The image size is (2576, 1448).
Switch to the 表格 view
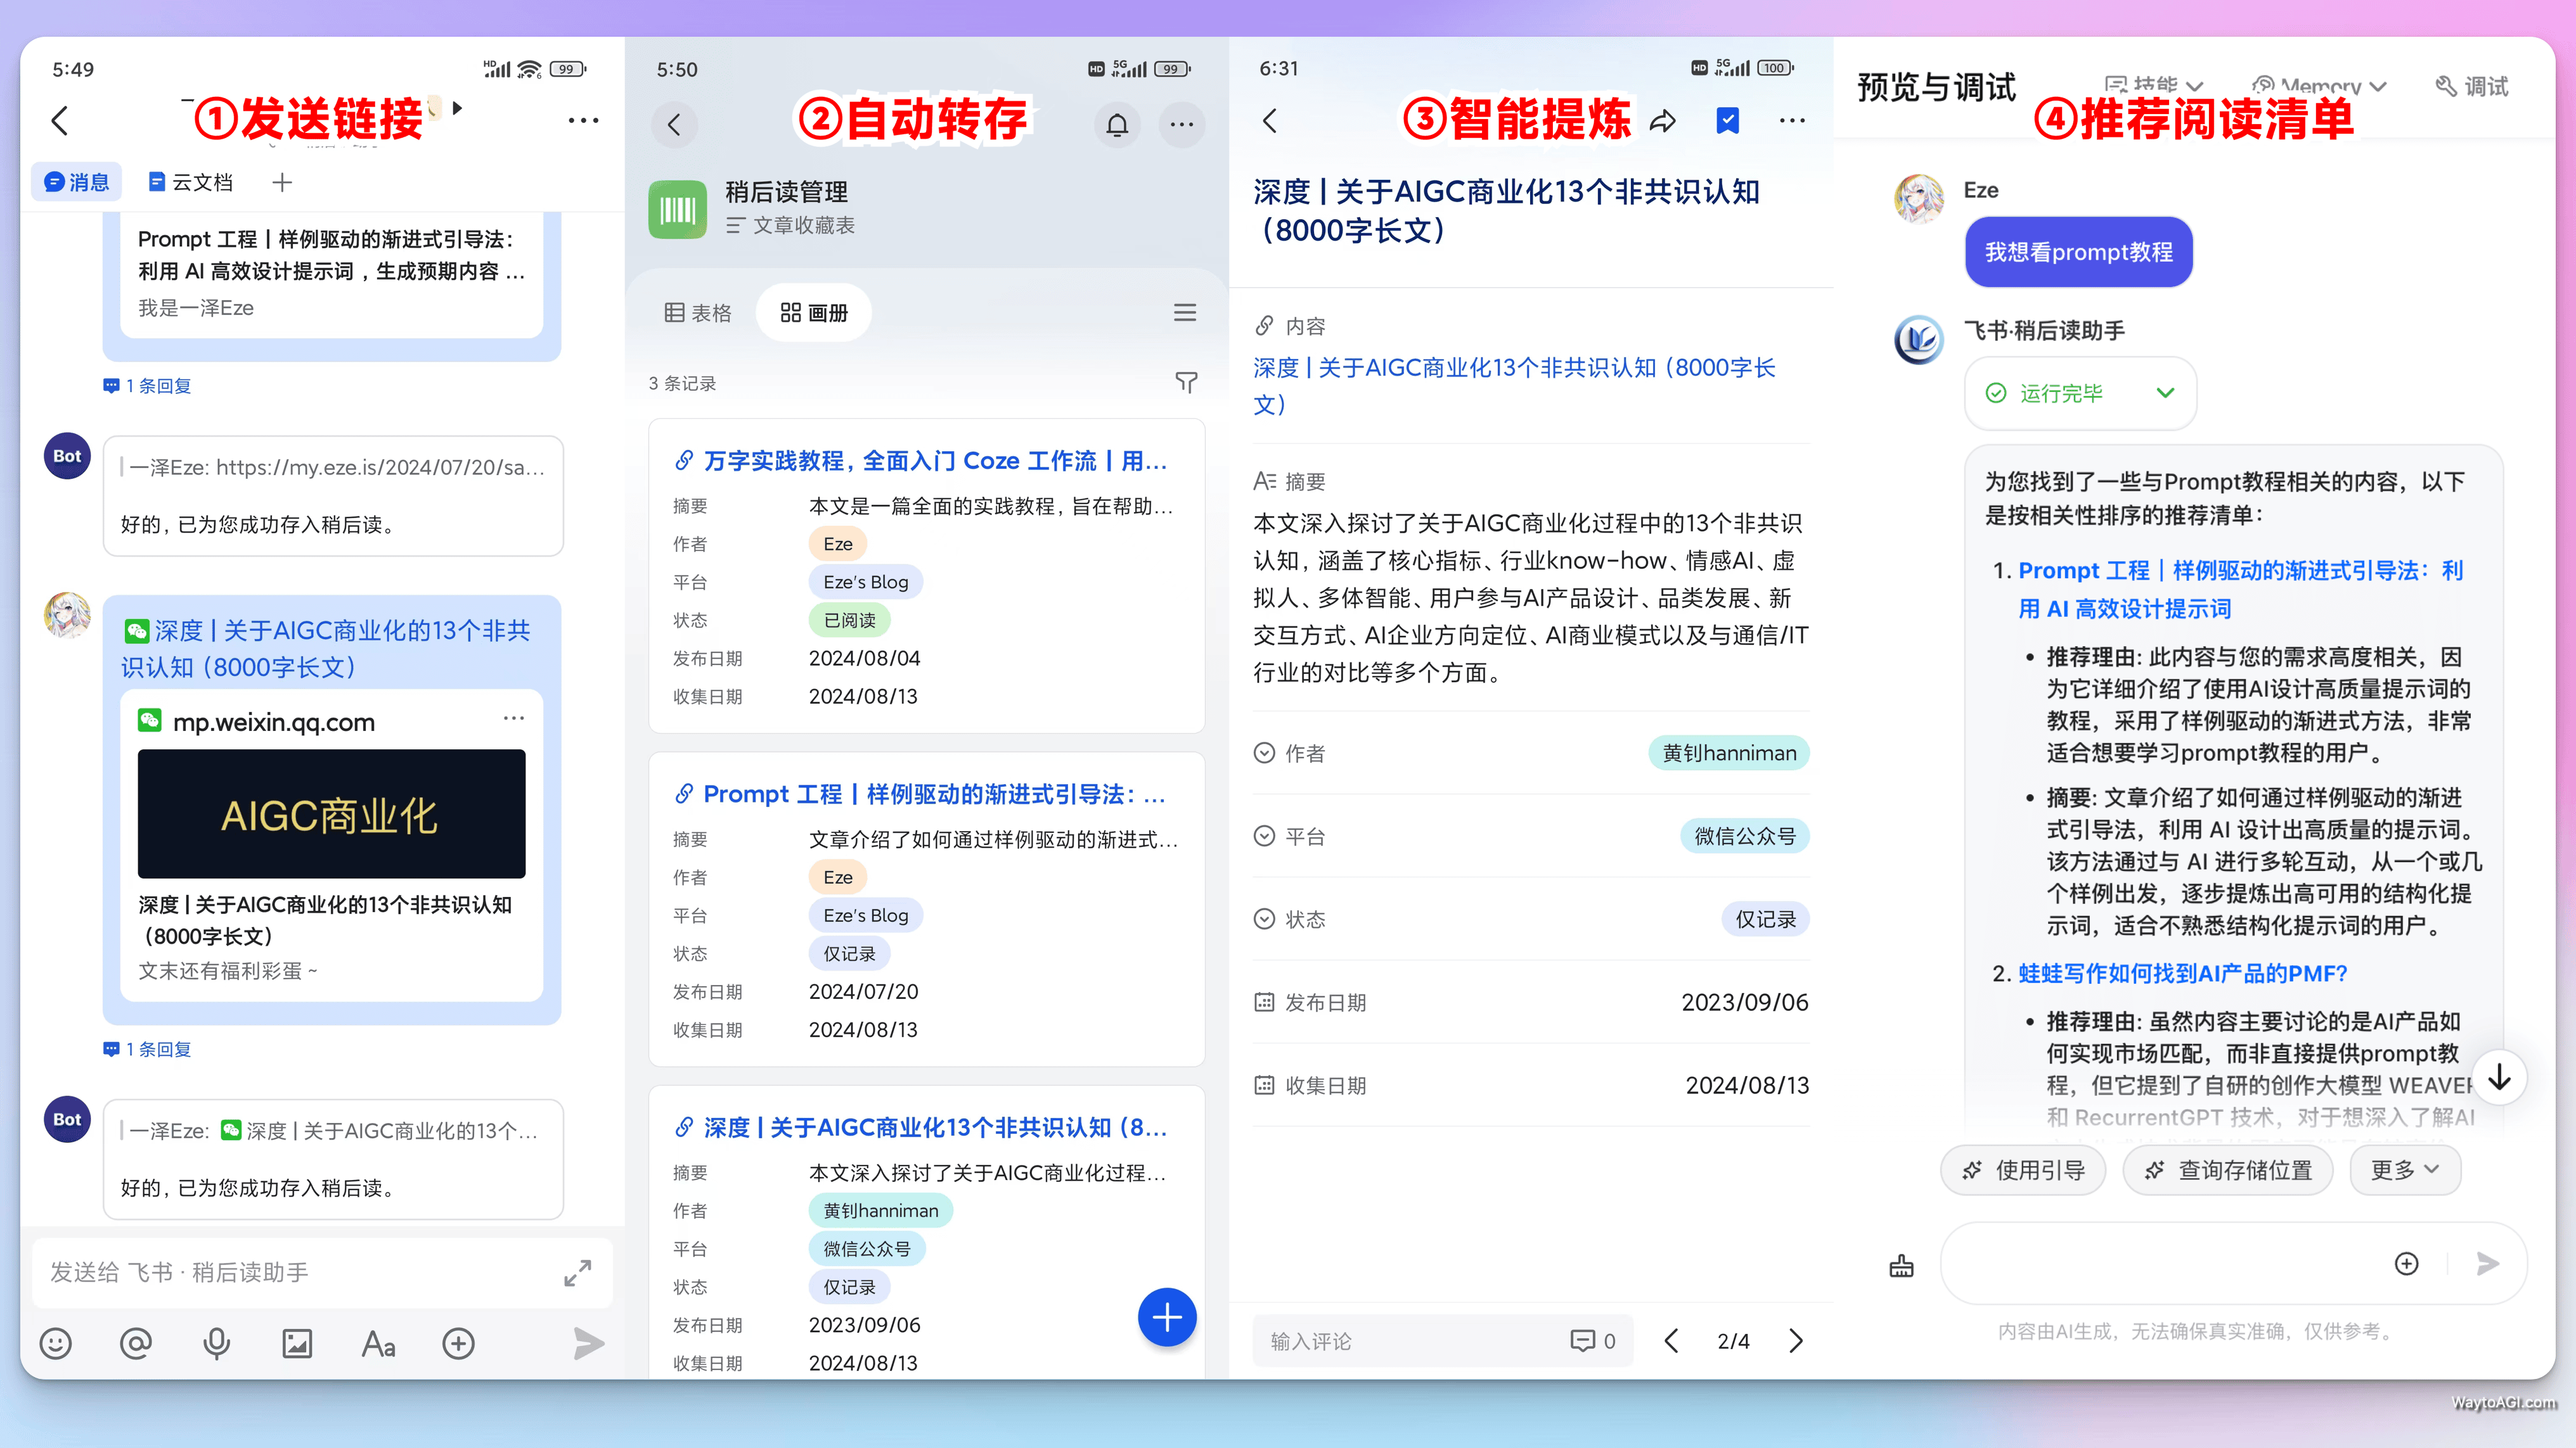pyautogui.click(x=698, y=313)
